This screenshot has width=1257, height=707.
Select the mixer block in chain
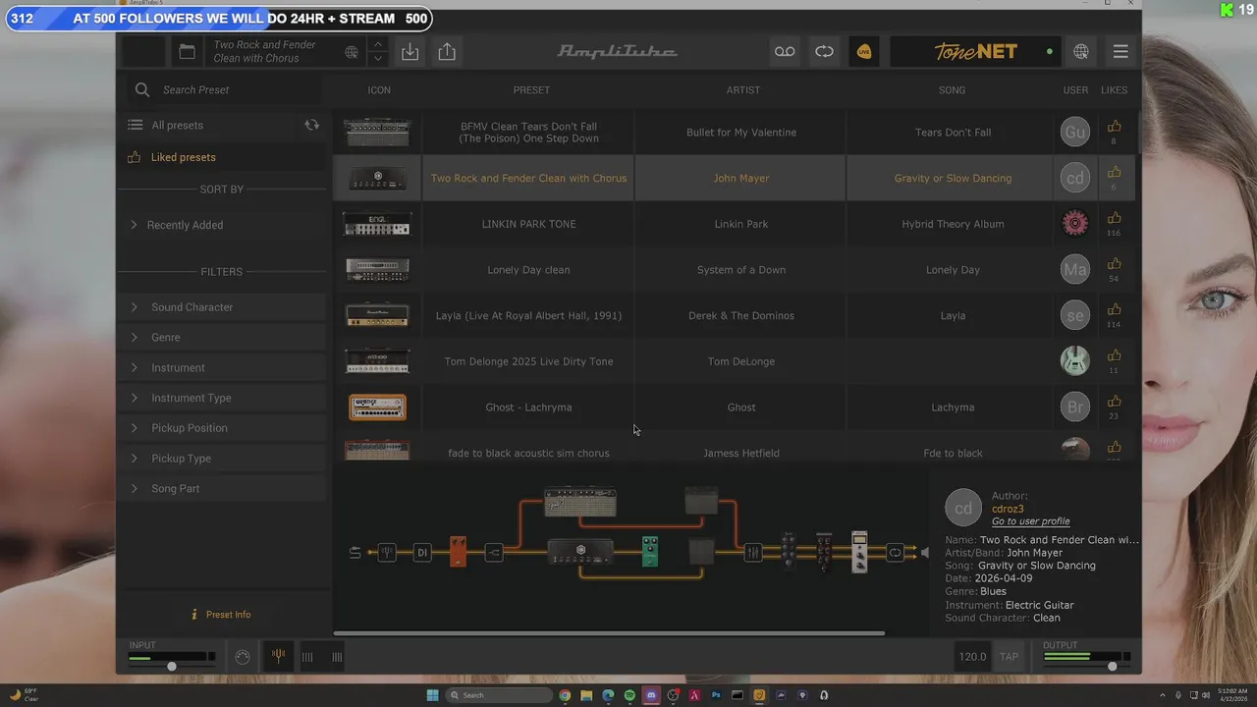point(752,553)
